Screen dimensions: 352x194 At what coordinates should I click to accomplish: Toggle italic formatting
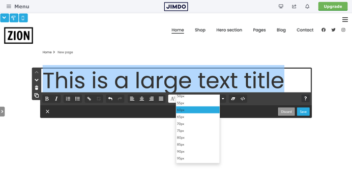point(56,99)
